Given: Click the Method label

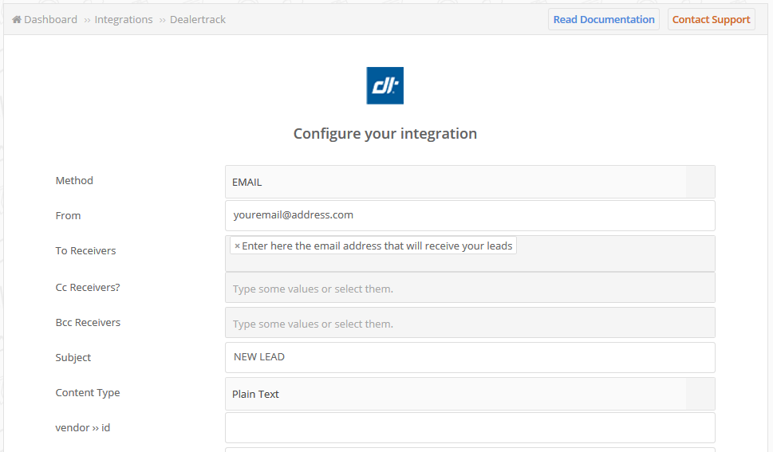Looking at the screenshot, I should click(74, 180).
